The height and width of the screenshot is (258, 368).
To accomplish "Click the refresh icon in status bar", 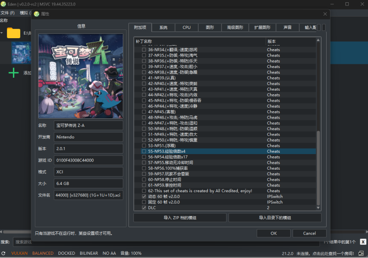I will (x=3, y=253).
